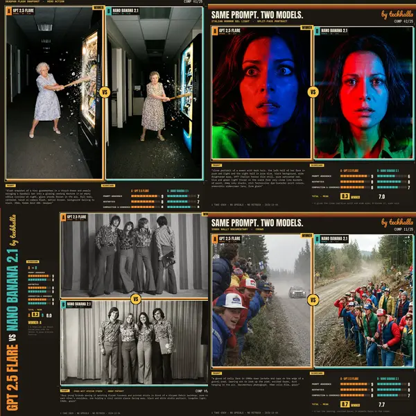416x416 pixels.
Task: Open the Nano Banana 2.1 horror portrait image
Action: click(x=364, y=93)
